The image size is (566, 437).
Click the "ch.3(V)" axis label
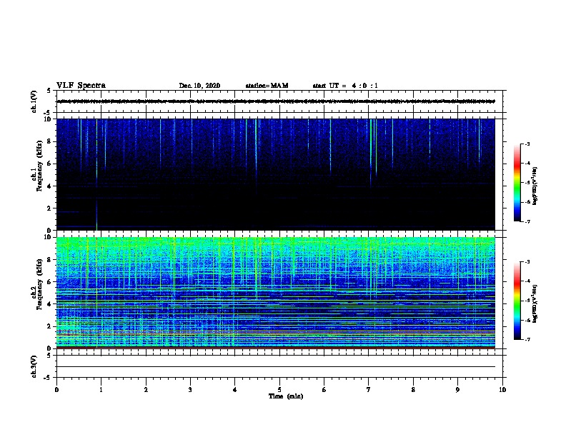coord(34,366)
